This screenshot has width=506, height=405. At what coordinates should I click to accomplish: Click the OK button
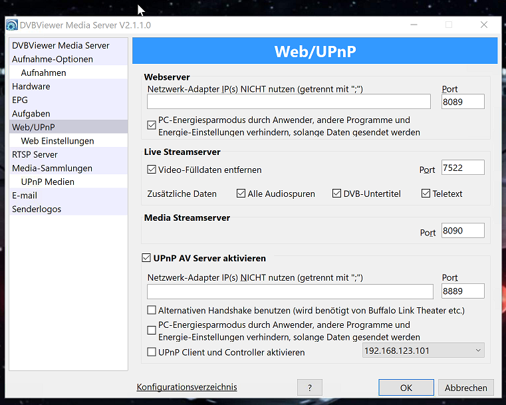pos(406,387)
